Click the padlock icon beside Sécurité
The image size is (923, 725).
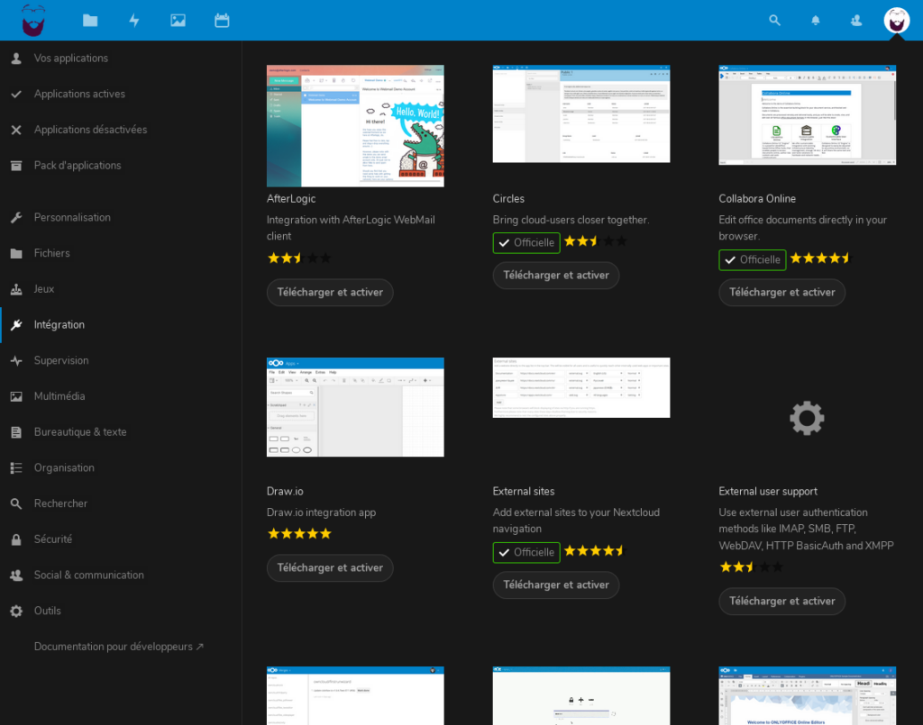pyautogui.click(x=16, y=539)
